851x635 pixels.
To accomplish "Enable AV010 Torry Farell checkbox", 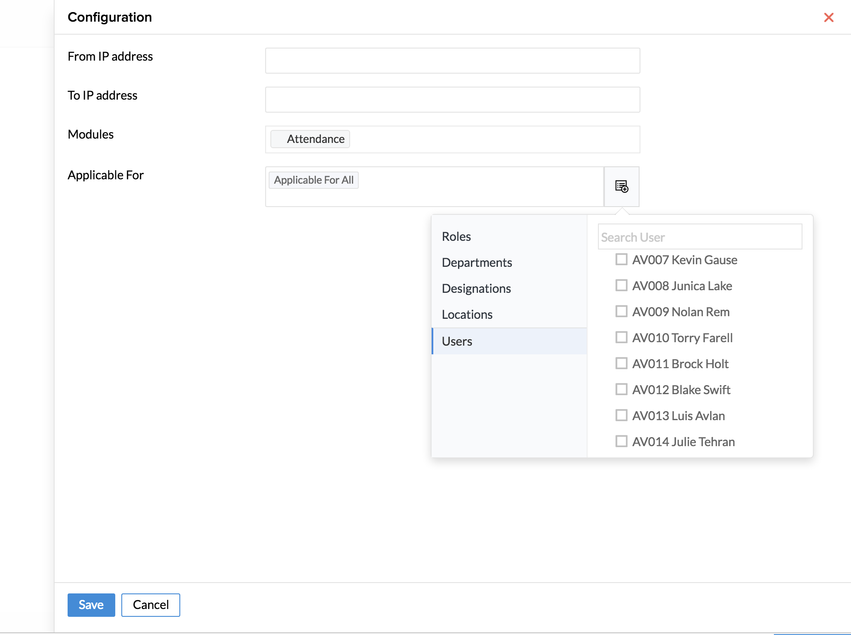I will (621, 337).
